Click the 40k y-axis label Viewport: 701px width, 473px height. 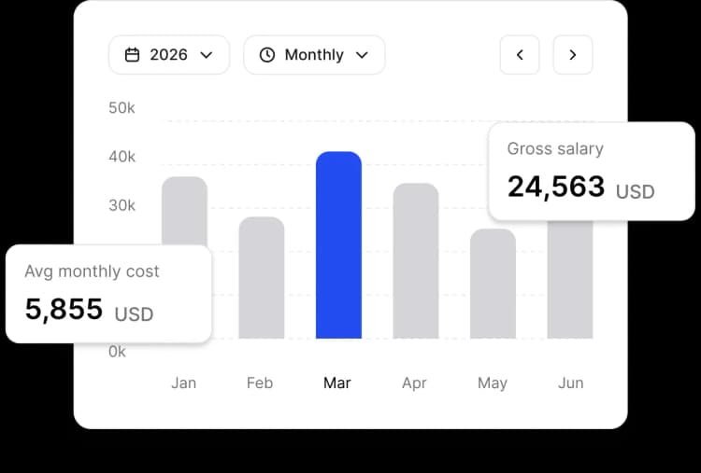122,157
